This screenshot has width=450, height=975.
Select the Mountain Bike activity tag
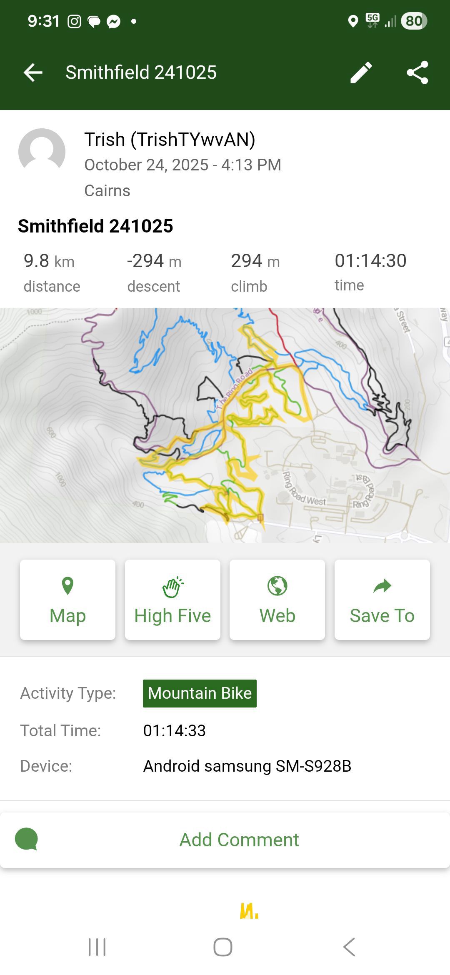(200, 693)
